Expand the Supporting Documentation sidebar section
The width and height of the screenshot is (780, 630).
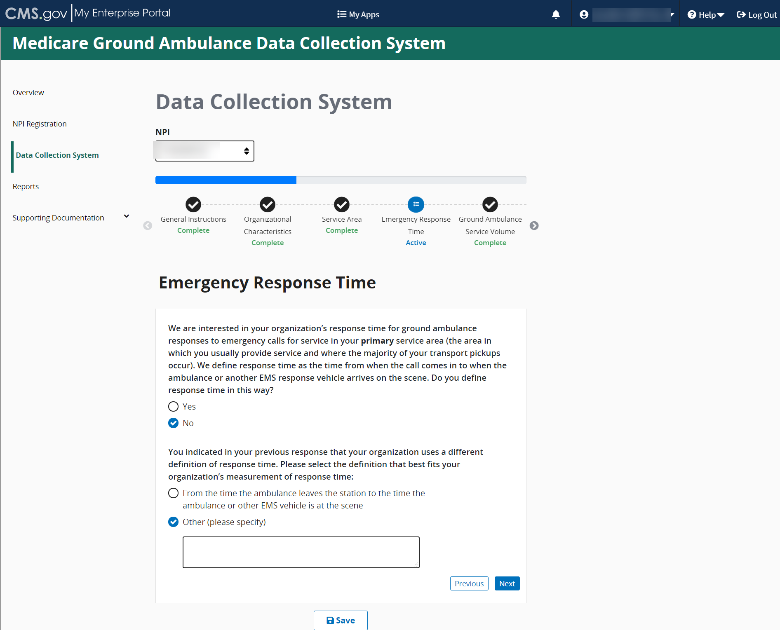click(126, 217)
